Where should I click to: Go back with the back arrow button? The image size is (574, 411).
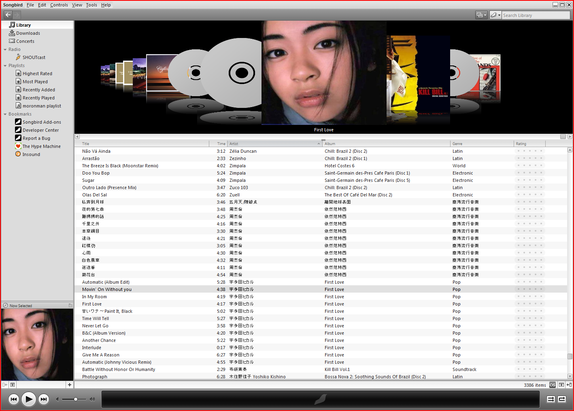[8, 15]
